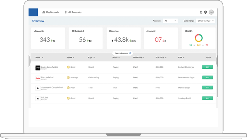Open the Onboarded 56 card

[x=86, y=38]
